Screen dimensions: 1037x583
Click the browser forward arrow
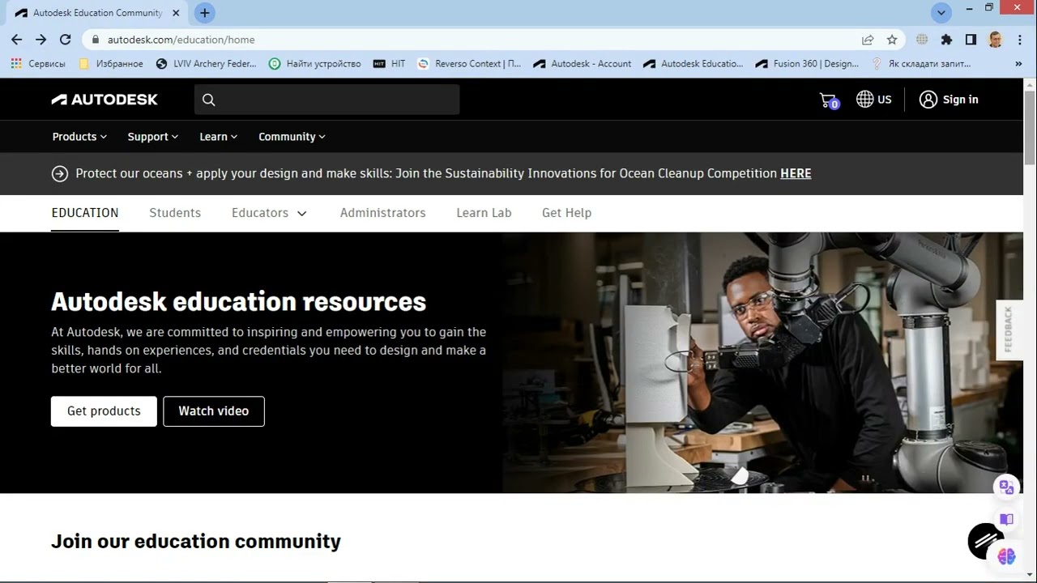[x=41, y=39]
